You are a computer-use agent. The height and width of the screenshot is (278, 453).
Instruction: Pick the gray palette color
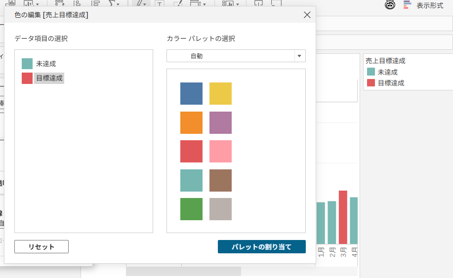220,209
